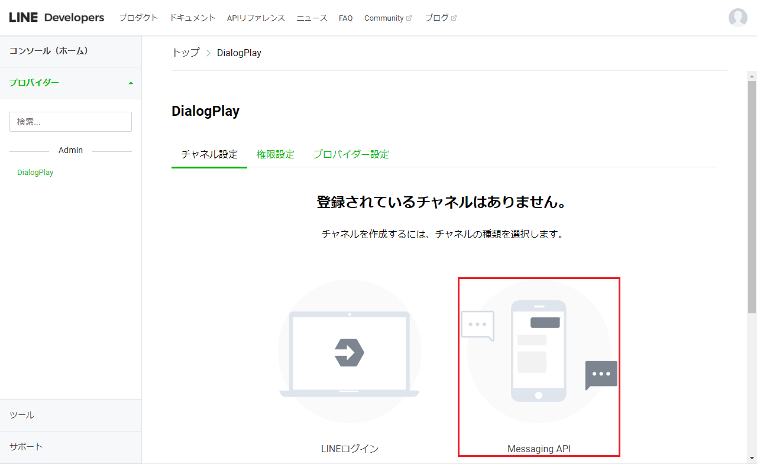Viewport: 757px width, 464px height.
Task: Focus the 検索 provider search field
Action: (x=70, y=122)
